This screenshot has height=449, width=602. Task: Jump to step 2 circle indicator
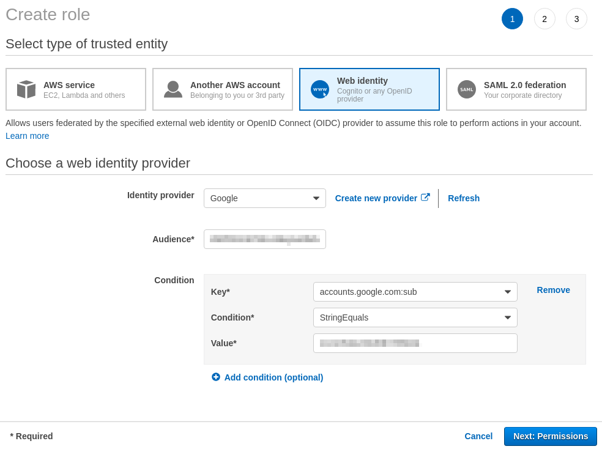[x=544, y=19]
